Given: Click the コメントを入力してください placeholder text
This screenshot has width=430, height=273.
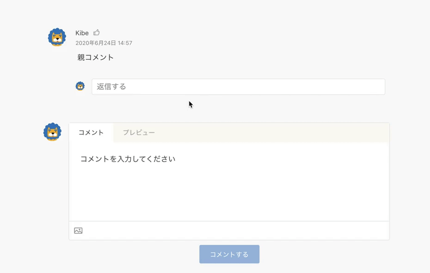Looking at the screenshot, I should click(x=128, y=159).
